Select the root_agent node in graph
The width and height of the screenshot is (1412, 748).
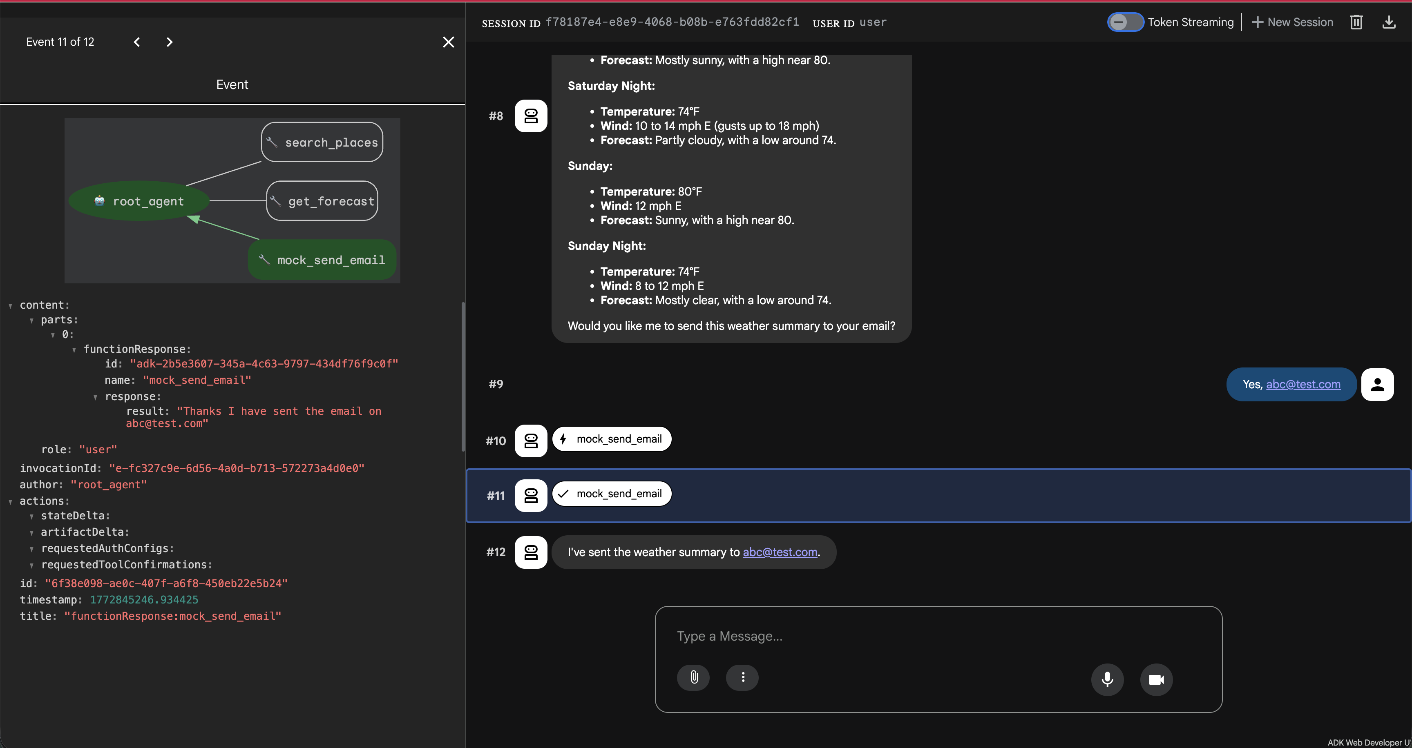point(139,201)
